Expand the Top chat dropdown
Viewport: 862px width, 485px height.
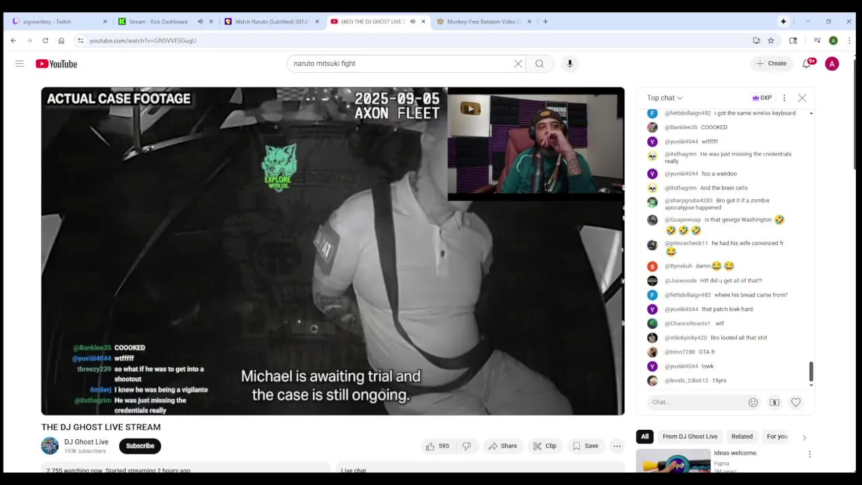click(x=665, y=98)
